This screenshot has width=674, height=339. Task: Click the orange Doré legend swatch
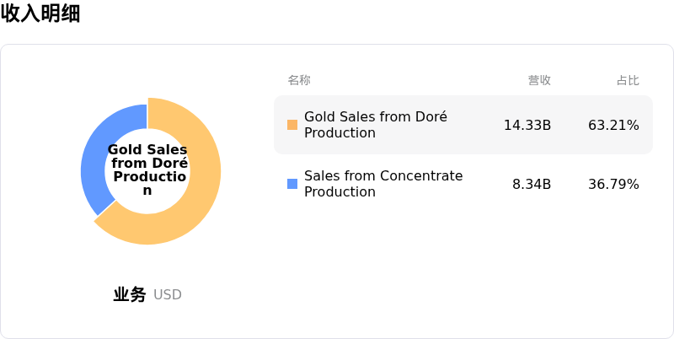[x=292, y=125]
